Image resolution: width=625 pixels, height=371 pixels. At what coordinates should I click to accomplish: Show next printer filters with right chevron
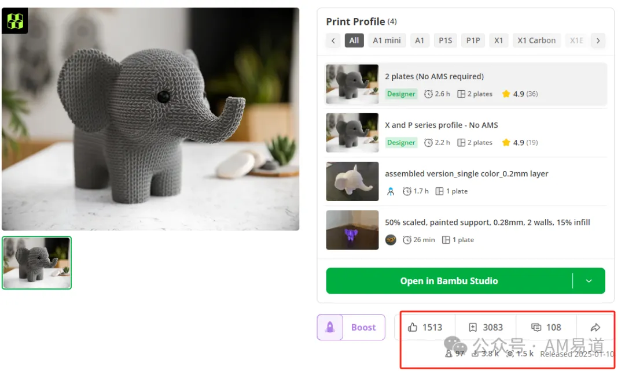[598, 40]
